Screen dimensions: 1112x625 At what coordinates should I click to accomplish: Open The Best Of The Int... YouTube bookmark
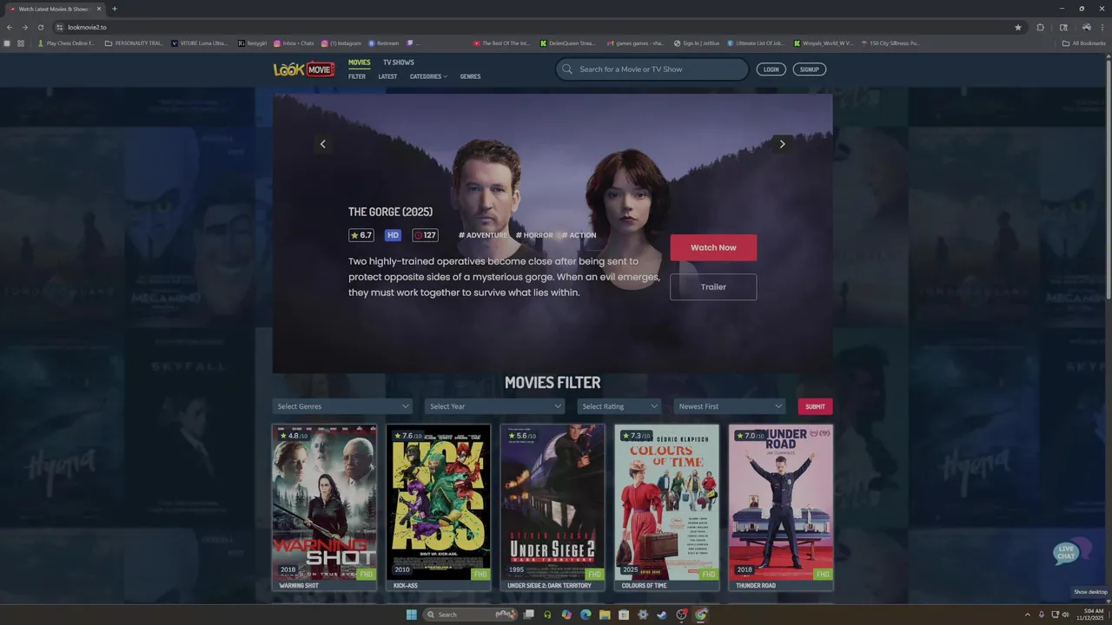[x=502, y=43]
